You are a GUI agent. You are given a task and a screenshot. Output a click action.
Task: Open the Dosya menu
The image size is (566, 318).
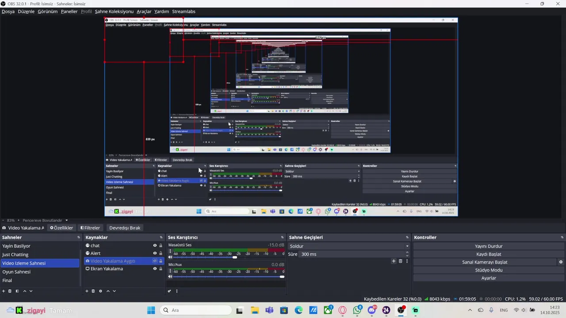pyautogui.click(x=8, y=11)
